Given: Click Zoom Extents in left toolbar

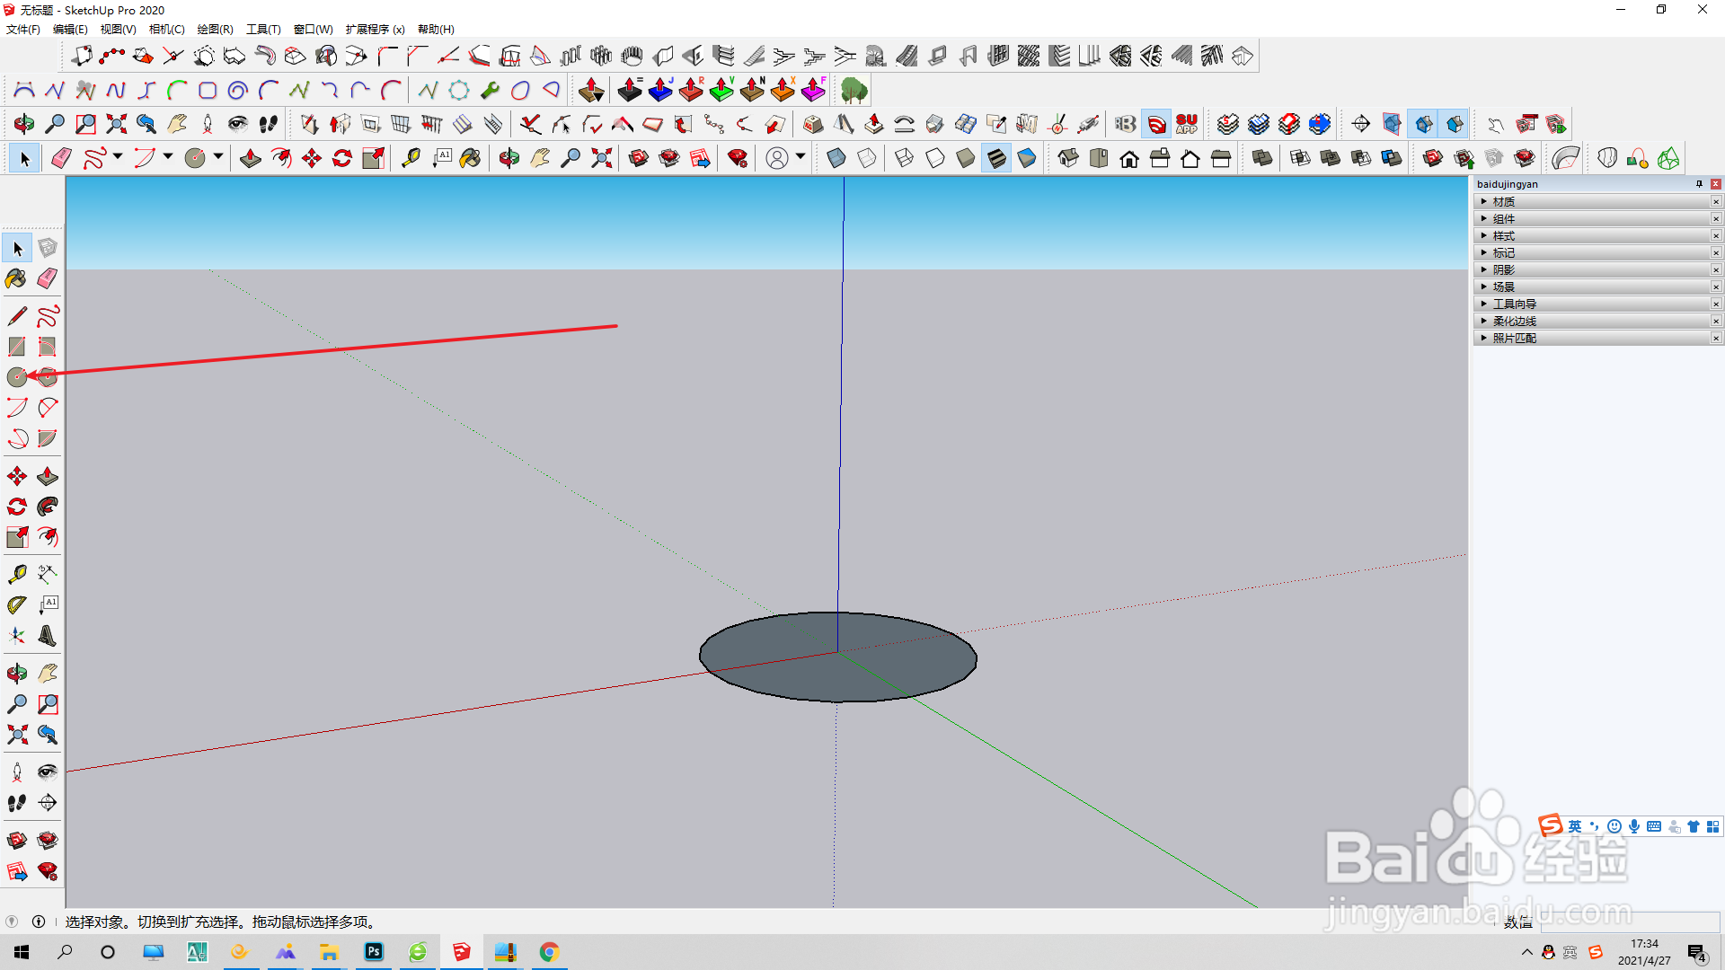Looking at the screenshot, I should (x=16, y=735).
